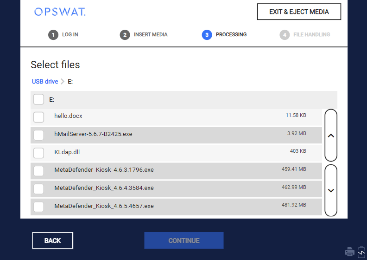367x260 pixels.
Task: Click the BACK button
Action: (52, 240)
